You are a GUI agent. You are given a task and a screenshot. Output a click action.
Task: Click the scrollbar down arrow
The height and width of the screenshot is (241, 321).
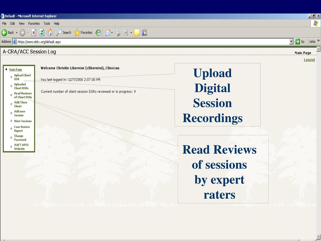318,237
